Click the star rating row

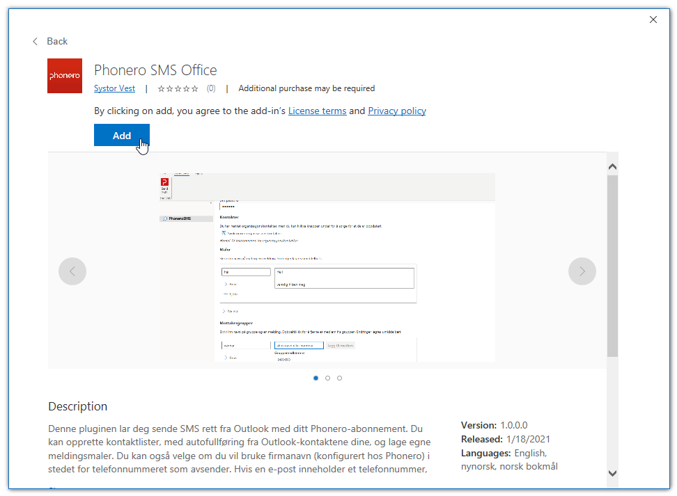(x=178, y=89)
